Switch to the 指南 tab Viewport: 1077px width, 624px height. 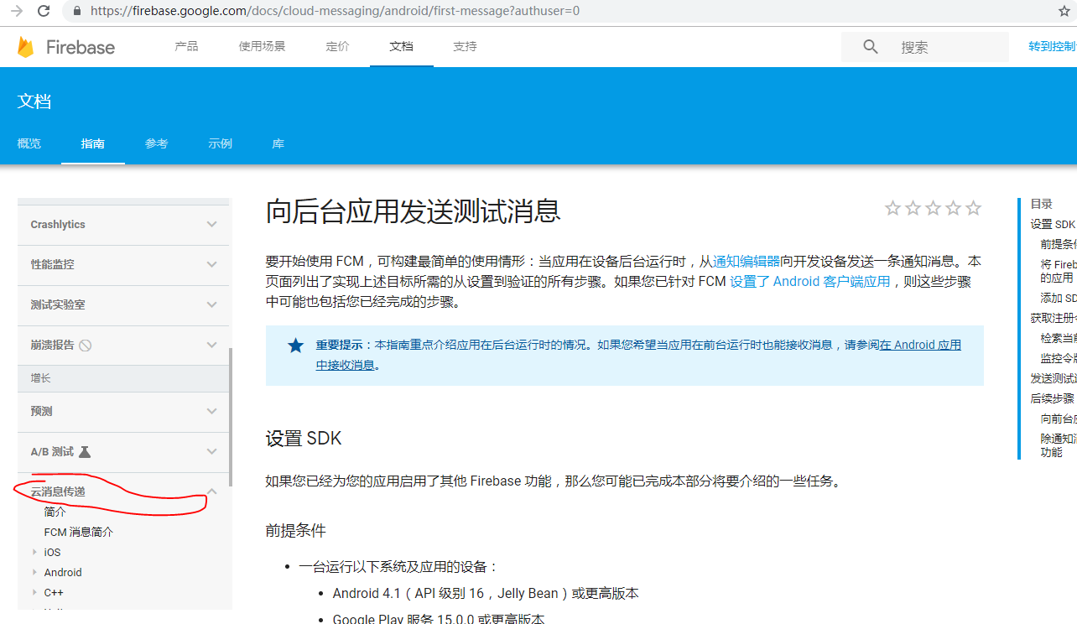[x=93, y=143]
